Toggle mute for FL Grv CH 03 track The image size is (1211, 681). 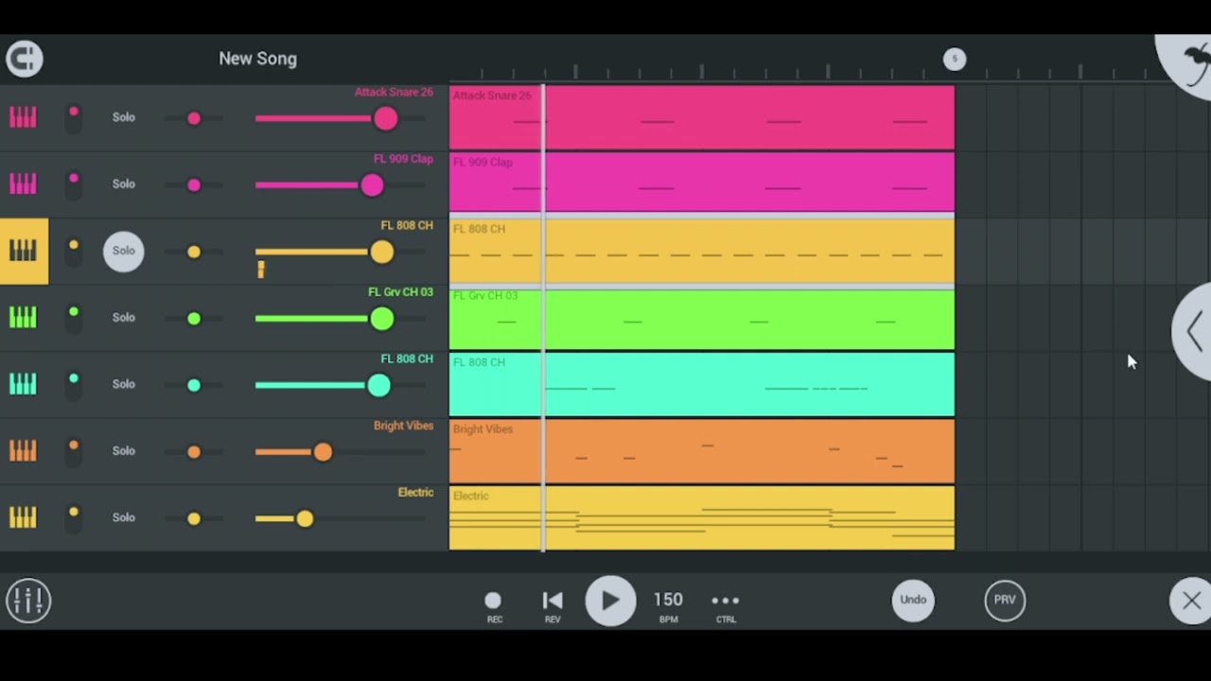(73, 317)
